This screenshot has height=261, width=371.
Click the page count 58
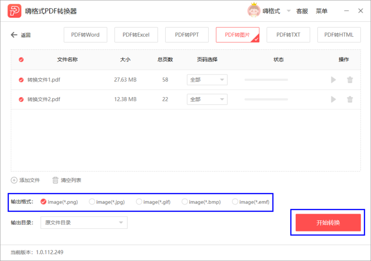click(x=165, y=80)
